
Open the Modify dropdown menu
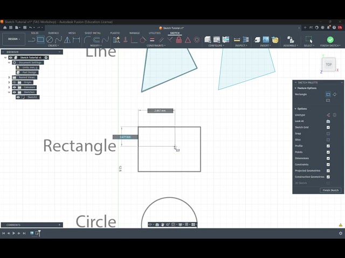96,46
